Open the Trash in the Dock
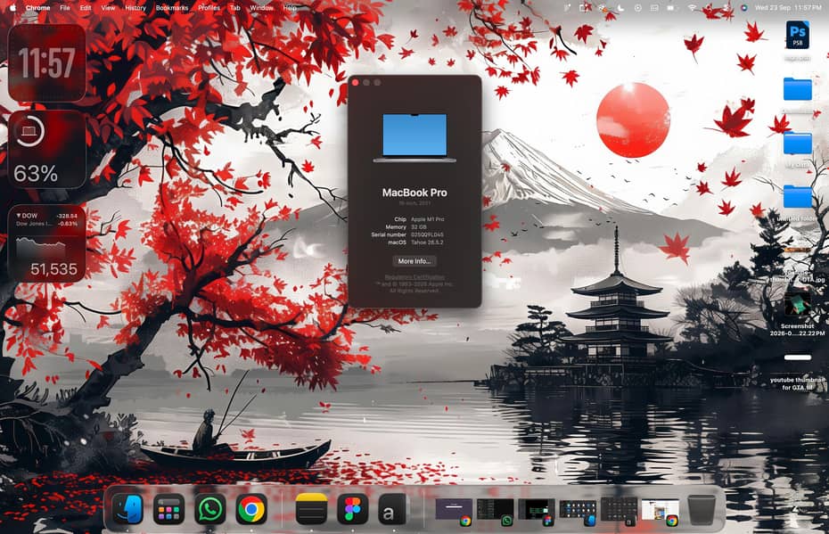 click(x=702, y=510)
